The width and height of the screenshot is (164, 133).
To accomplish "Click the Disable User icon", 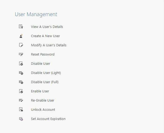I will [x=21, y=63].
